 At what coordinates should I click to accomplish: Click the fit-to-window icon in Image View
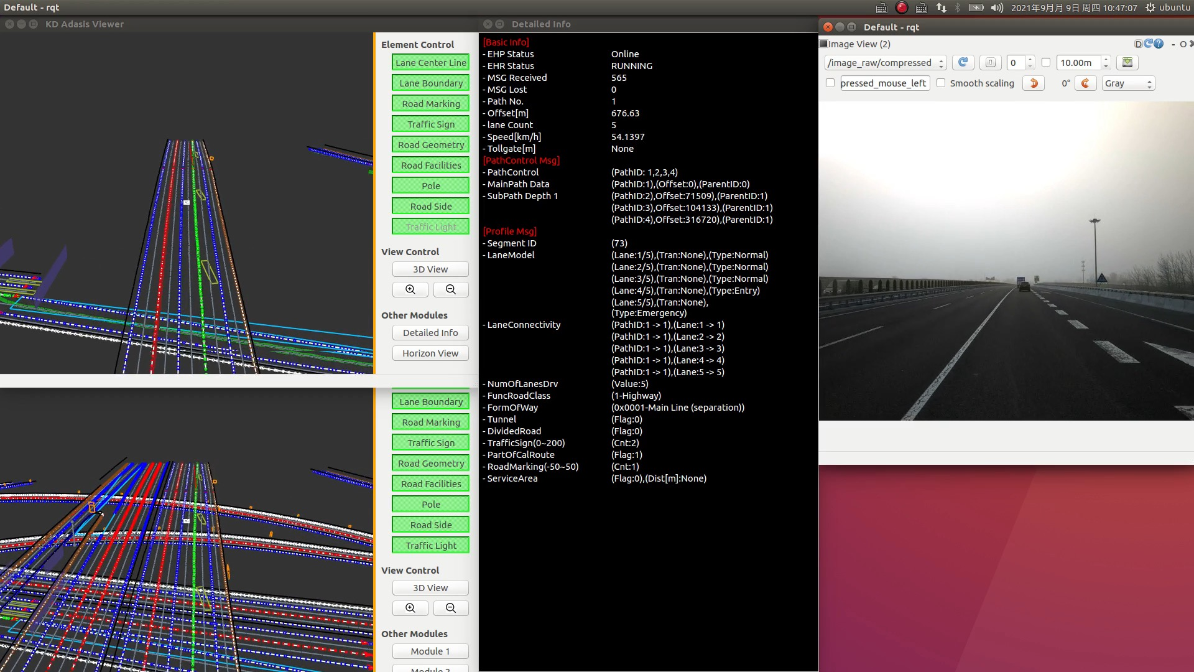pos(990,62)
